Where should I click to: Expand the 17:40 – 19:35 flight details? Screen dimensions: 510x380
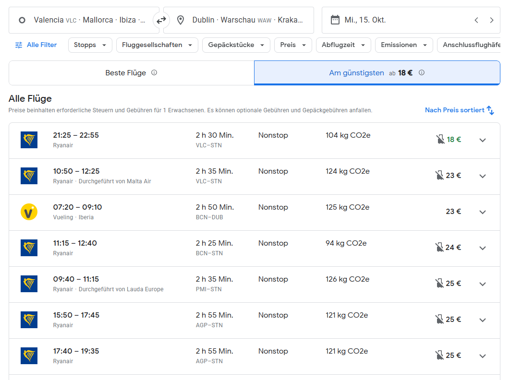(x=483, y=356)
